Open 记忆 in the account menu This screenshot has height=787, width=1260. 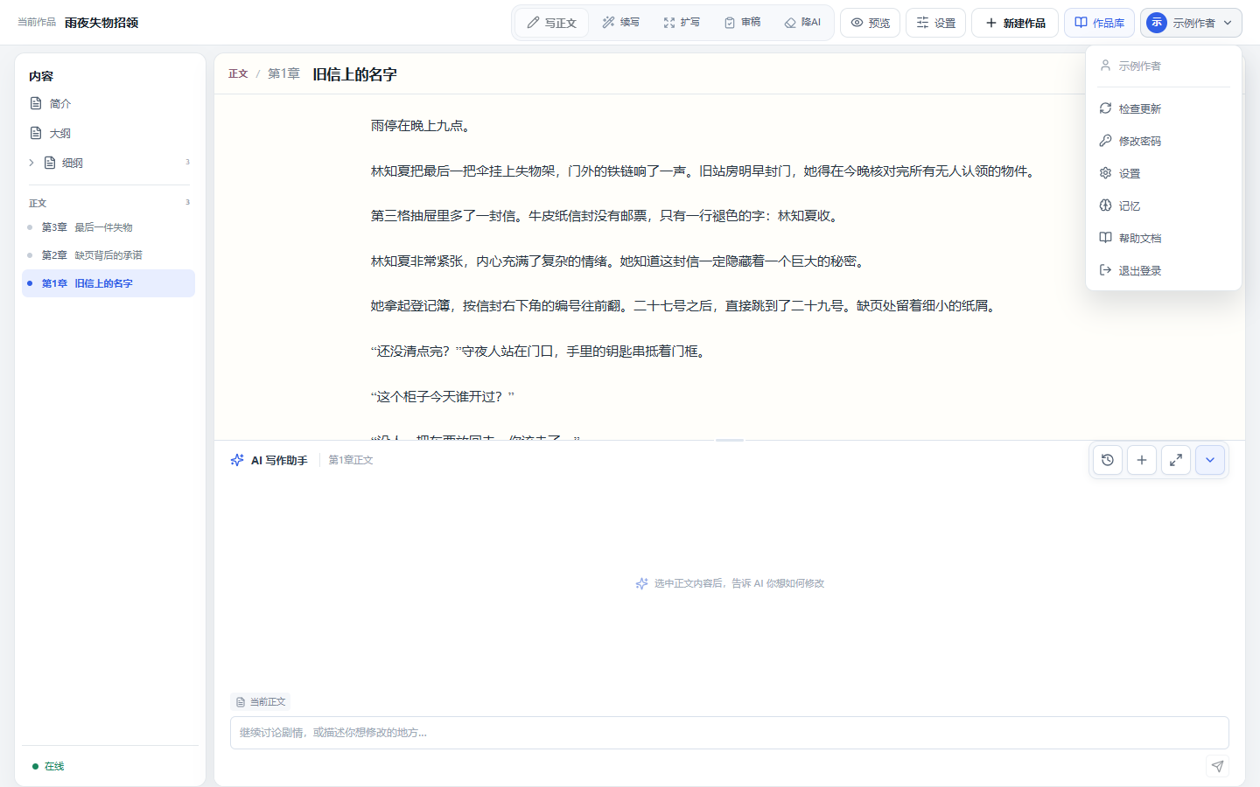pyautogui.click(x=1164, y=205)
